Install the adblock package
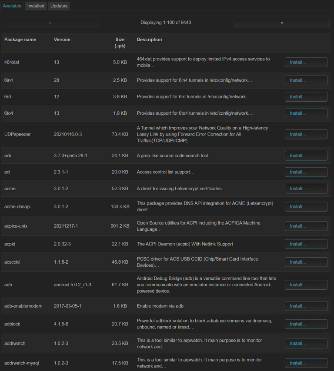This screenshot has height=371, width=334. click(306, 324)
